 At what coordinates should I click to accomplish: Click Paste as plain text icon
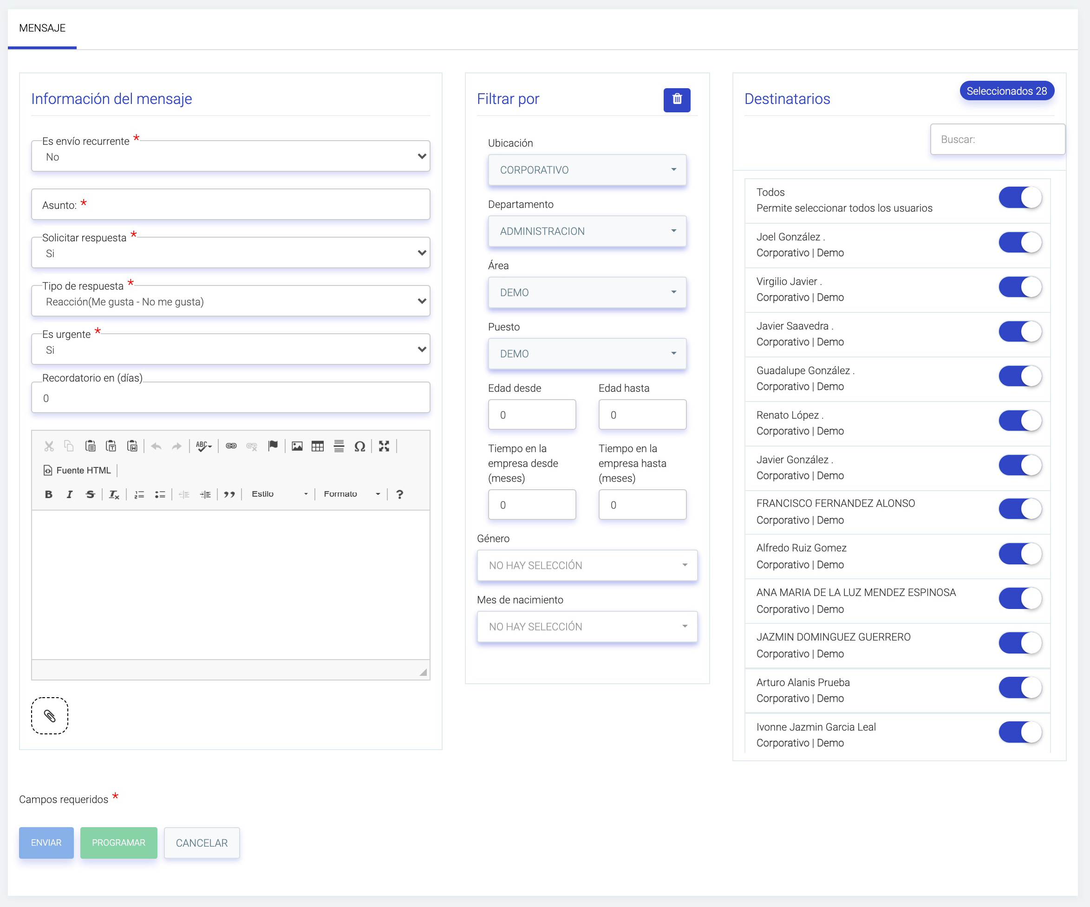tap(111, 446)
